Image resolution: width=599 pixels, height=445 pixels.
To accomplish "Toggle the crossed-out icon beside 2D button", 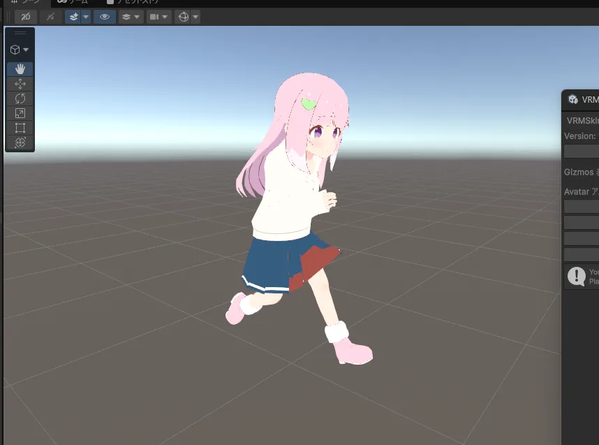I will [50, 17].
